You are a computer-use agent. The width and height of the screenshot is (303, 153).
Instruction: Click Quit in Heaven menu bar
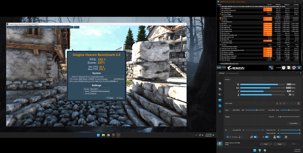coord(77,27)
